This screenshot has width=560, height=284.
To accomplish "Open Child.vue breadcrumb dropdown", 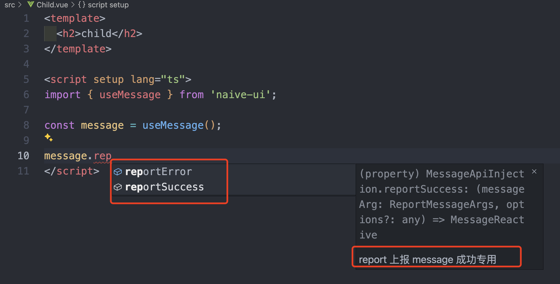I will 52,5.
